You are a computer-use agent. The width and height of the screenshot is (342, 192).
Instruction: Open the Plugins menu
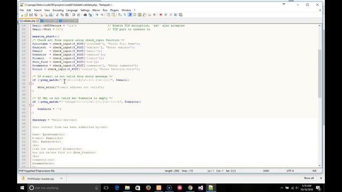click(x=114, y=10)
